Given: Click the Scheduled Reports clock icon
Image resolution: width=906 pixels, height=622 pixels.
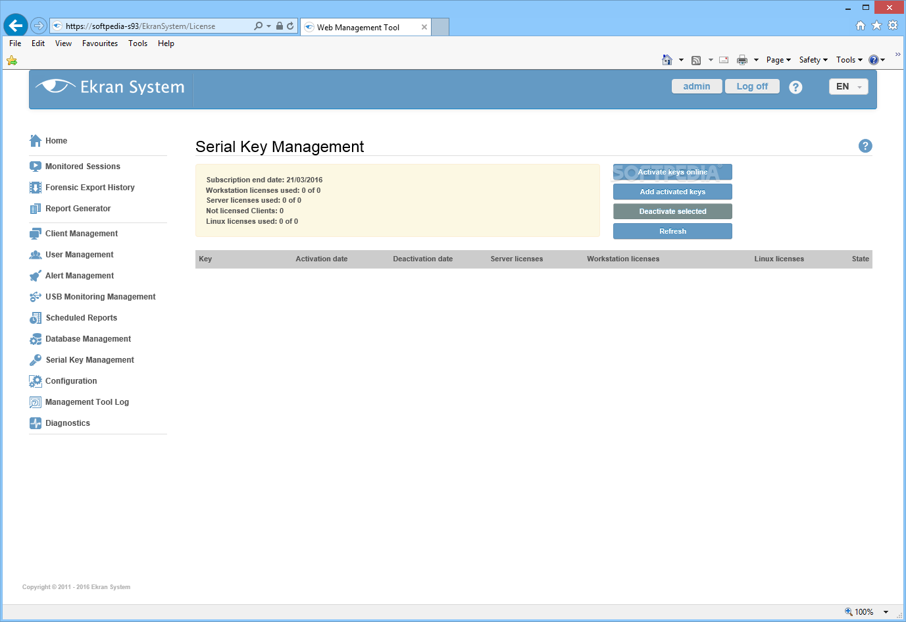Looking at the screenshot, I should [x=36, y=318].
